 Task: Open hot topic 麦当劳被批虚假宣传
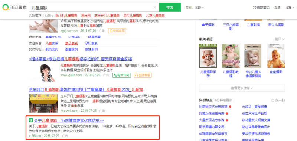256,134
